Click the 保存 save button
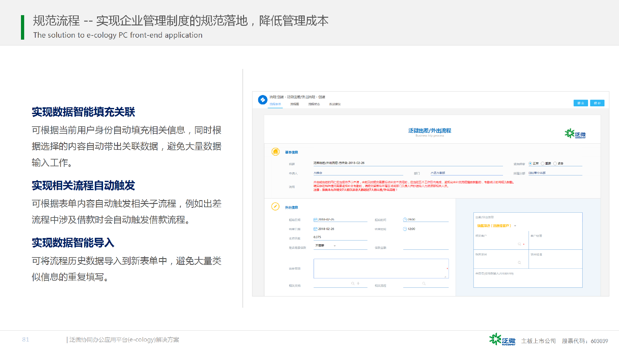Viewport: 619px width, 348px height. point(597,103)
